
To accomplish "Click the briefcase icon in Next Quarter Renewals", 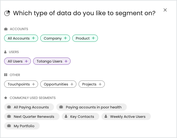I will coord(9,116).
